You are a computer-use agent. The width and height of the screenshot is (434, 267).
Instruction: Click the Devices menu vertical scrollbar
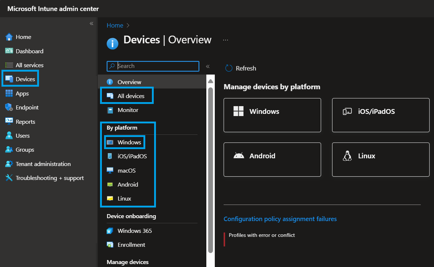point(210,169)
